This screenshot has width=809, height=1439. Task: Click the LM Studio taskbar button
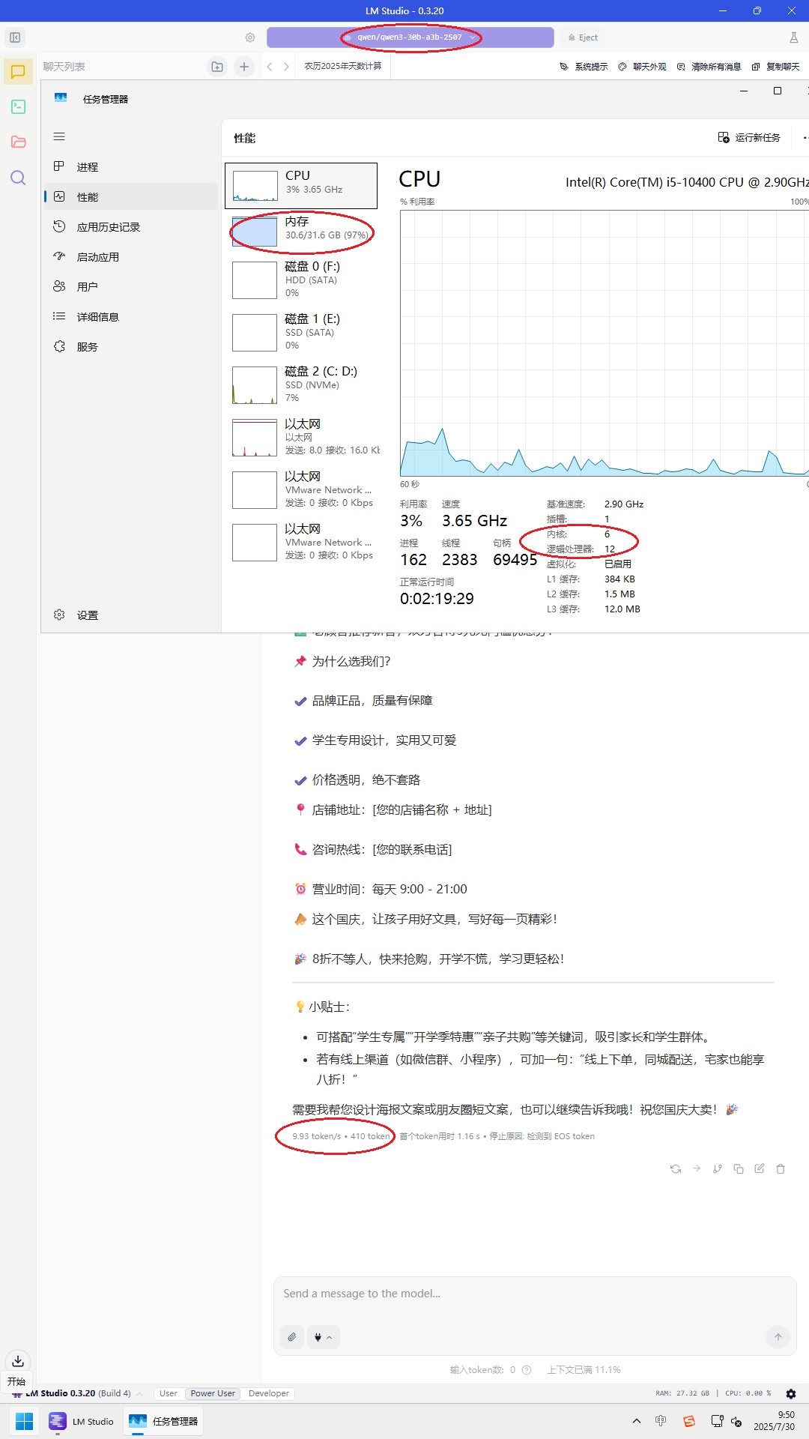82,1421
